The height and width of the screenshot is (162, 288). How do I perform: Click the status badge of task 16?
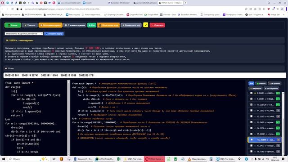coord(278,140)
